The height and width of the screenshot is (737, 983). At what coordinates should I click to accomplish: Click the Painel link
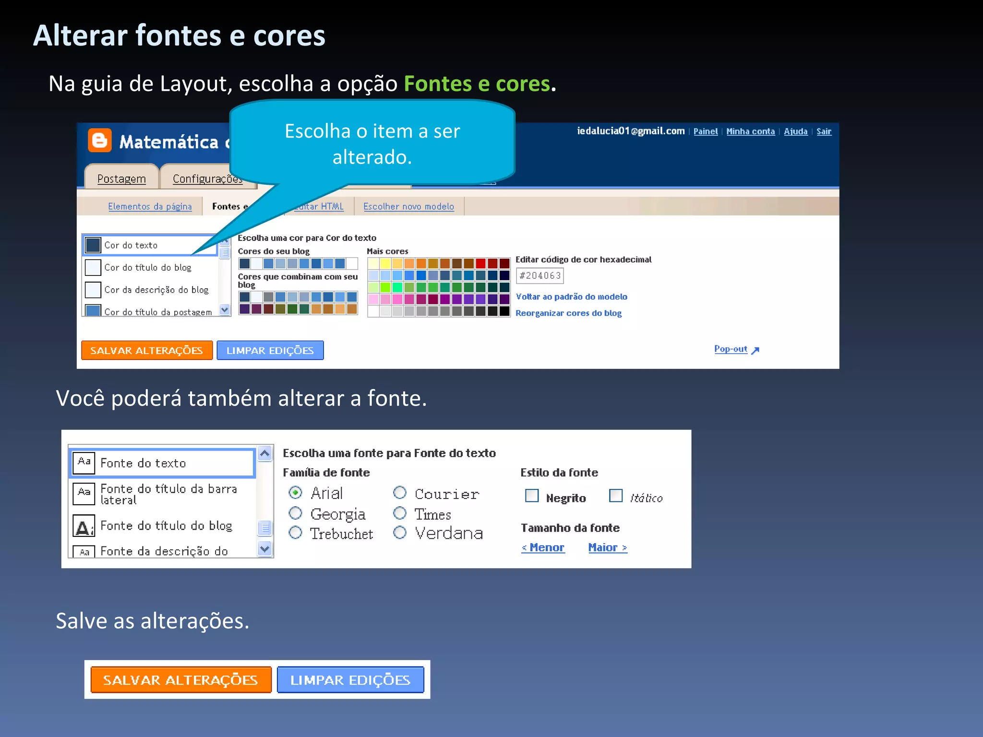pyautogui.click(x=706, y=131)
